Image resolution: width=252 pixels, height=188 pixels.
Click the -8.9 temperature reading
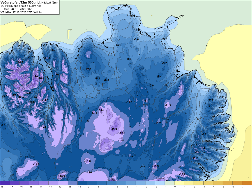coord(53,50)
